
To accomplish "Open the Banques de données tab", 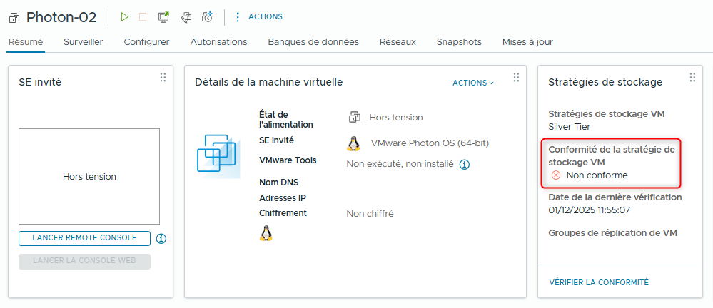I will coord(313,42).
